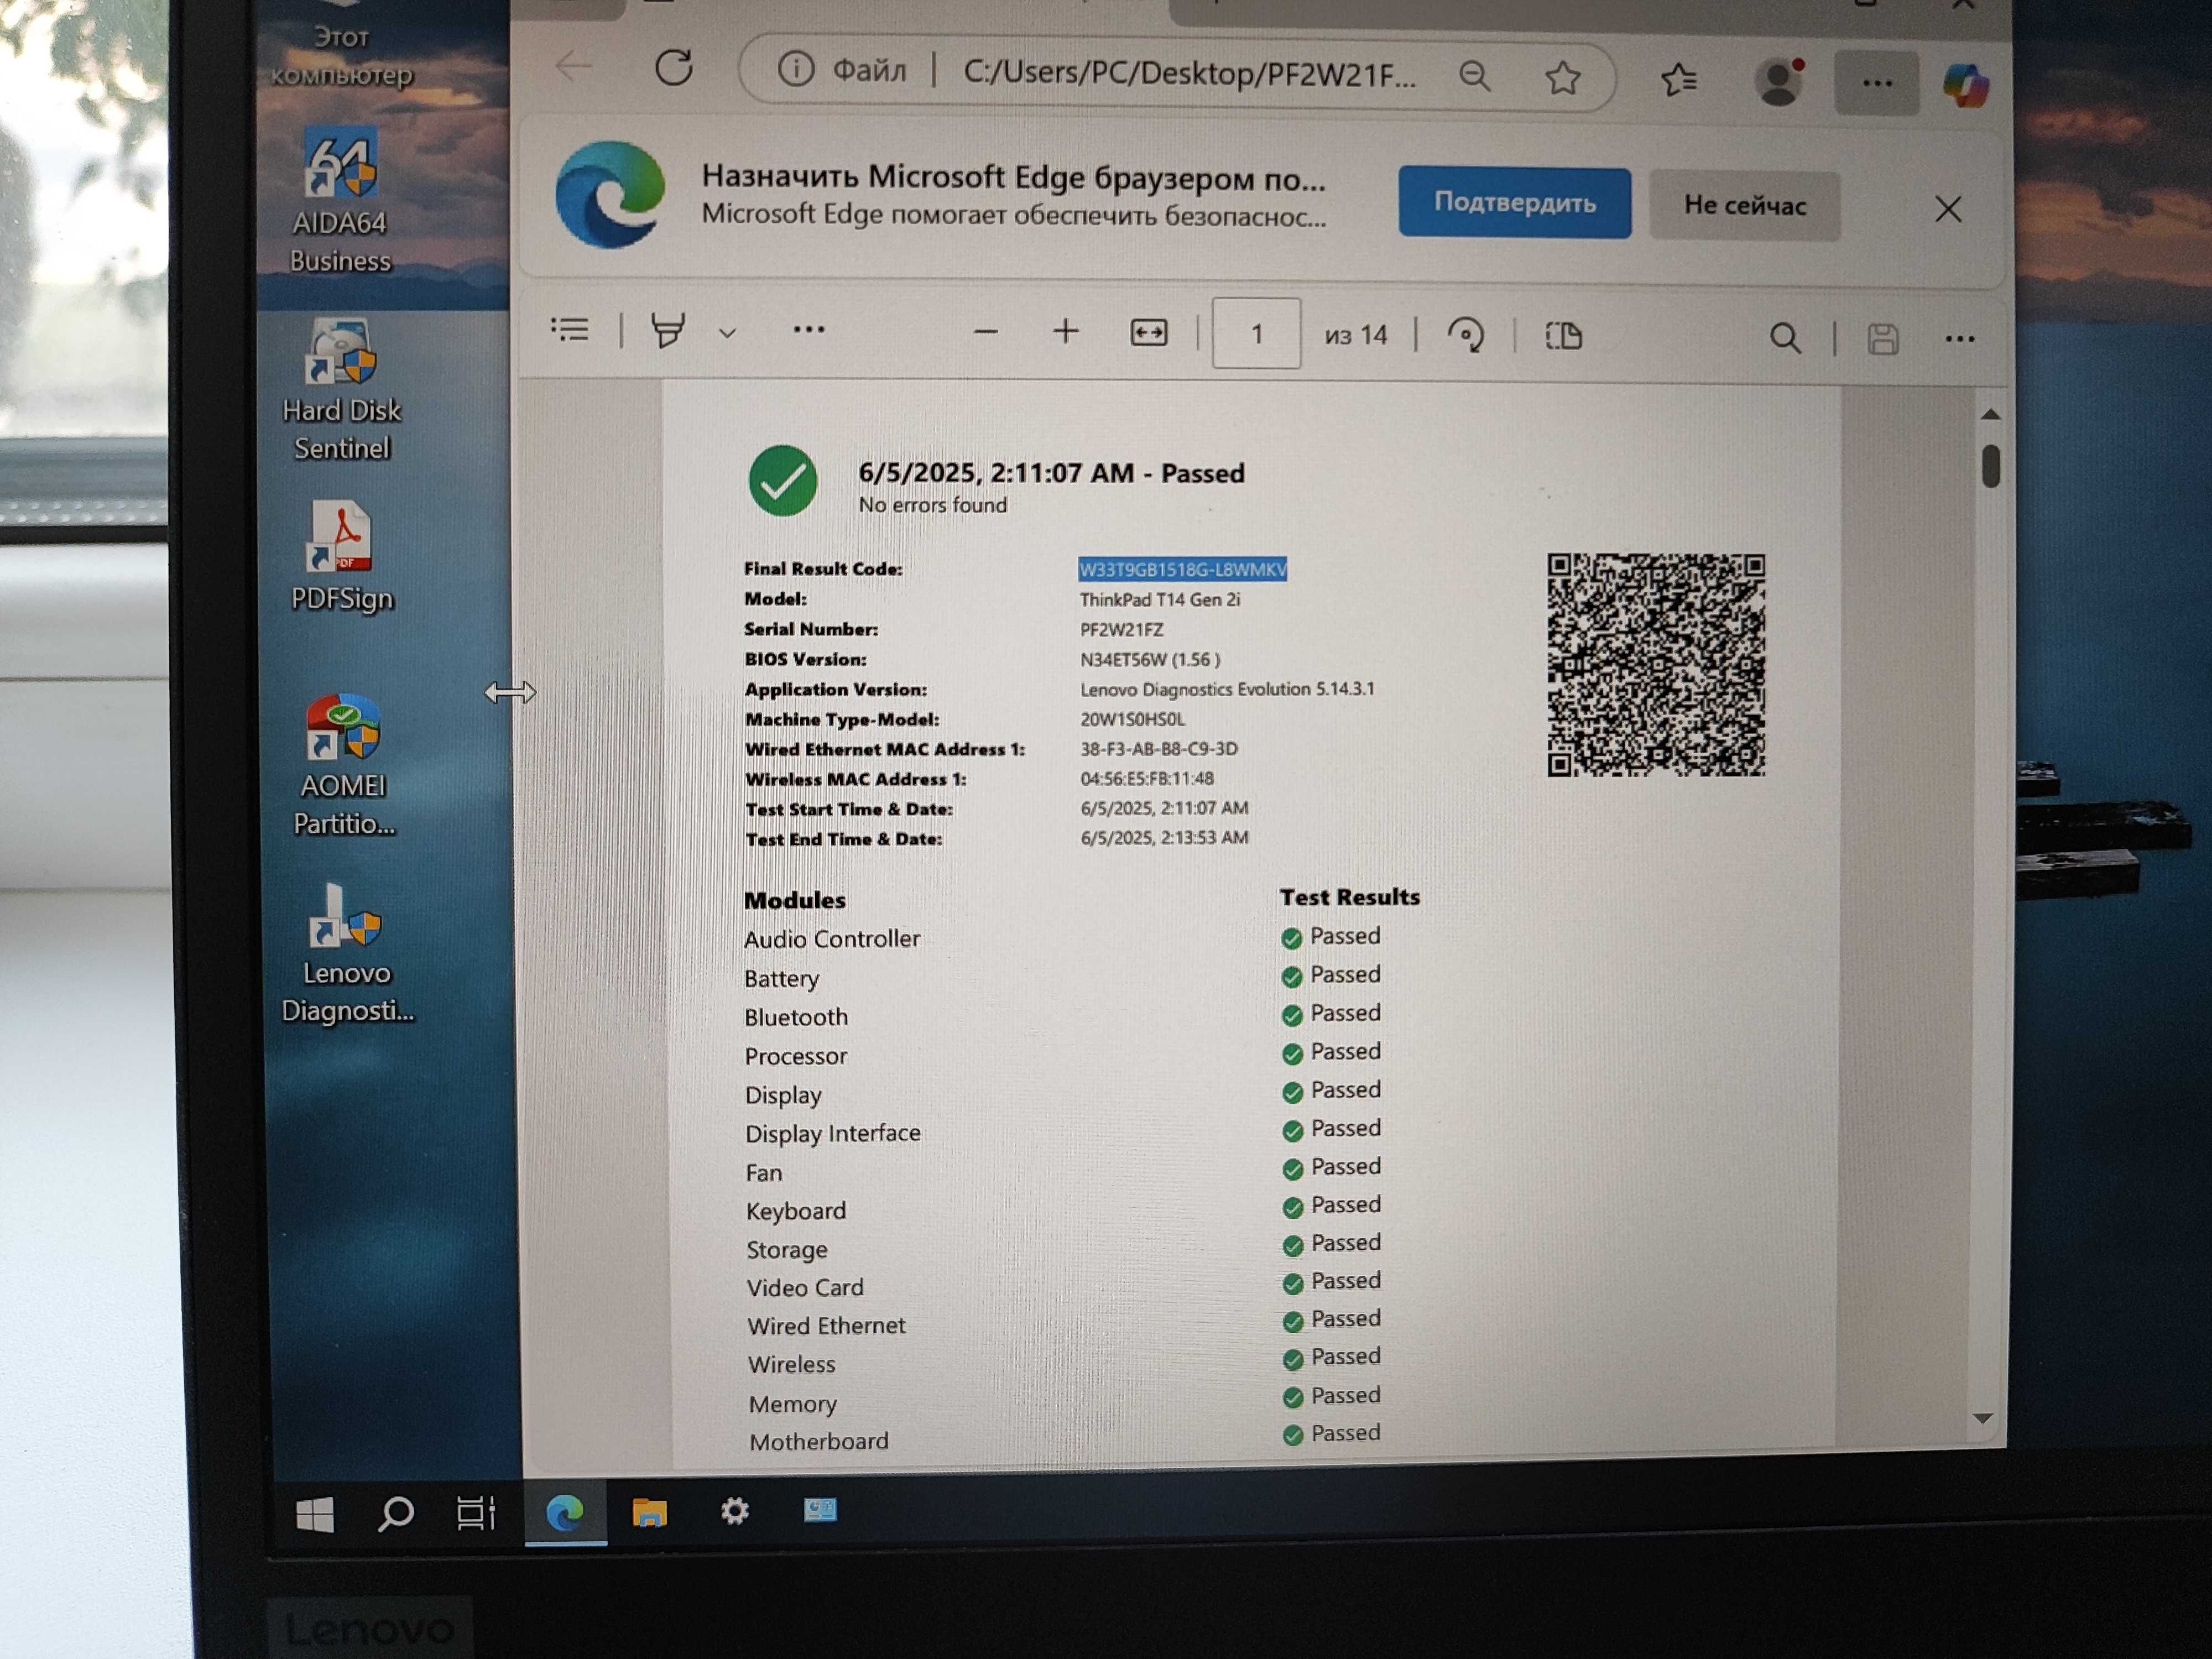Open AOMEI Partition desktop shortcut

tap(343, 766)
